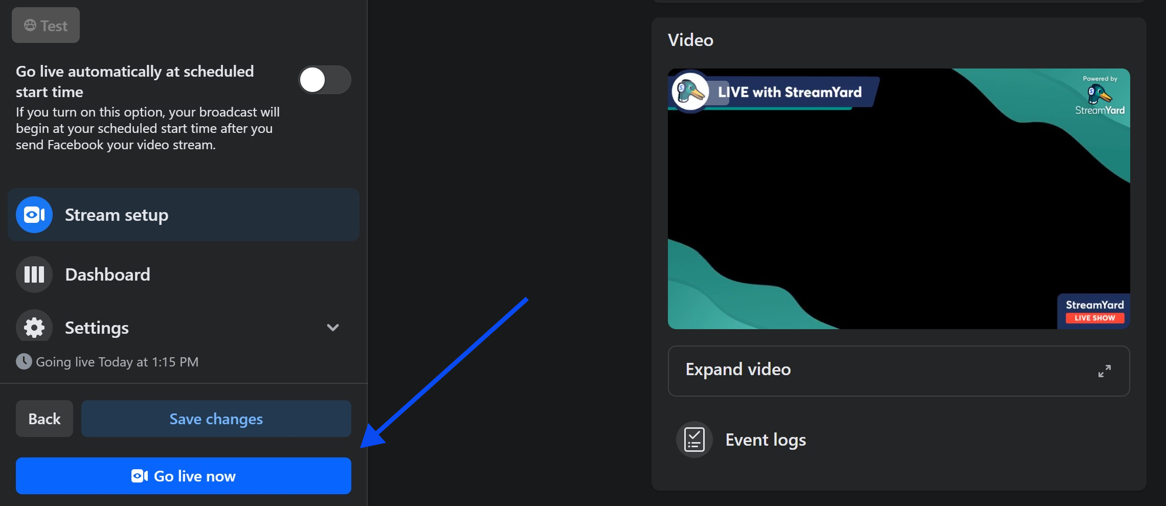Toggle go live automatically at scheduled time

[325, 80]
